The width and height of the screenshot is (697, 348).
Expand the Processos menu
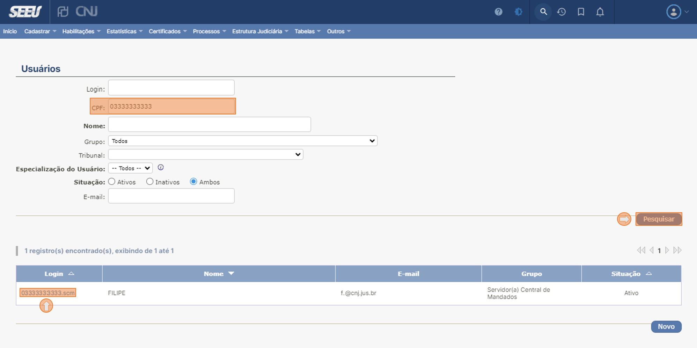210,31
